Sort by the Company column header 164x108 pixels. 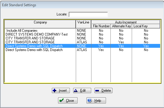(40, 24)
